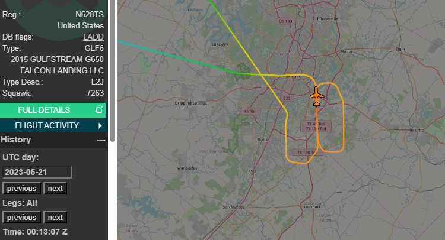Click the orange aircraft icon on the map
445x240 pixels.
point(316,96)
